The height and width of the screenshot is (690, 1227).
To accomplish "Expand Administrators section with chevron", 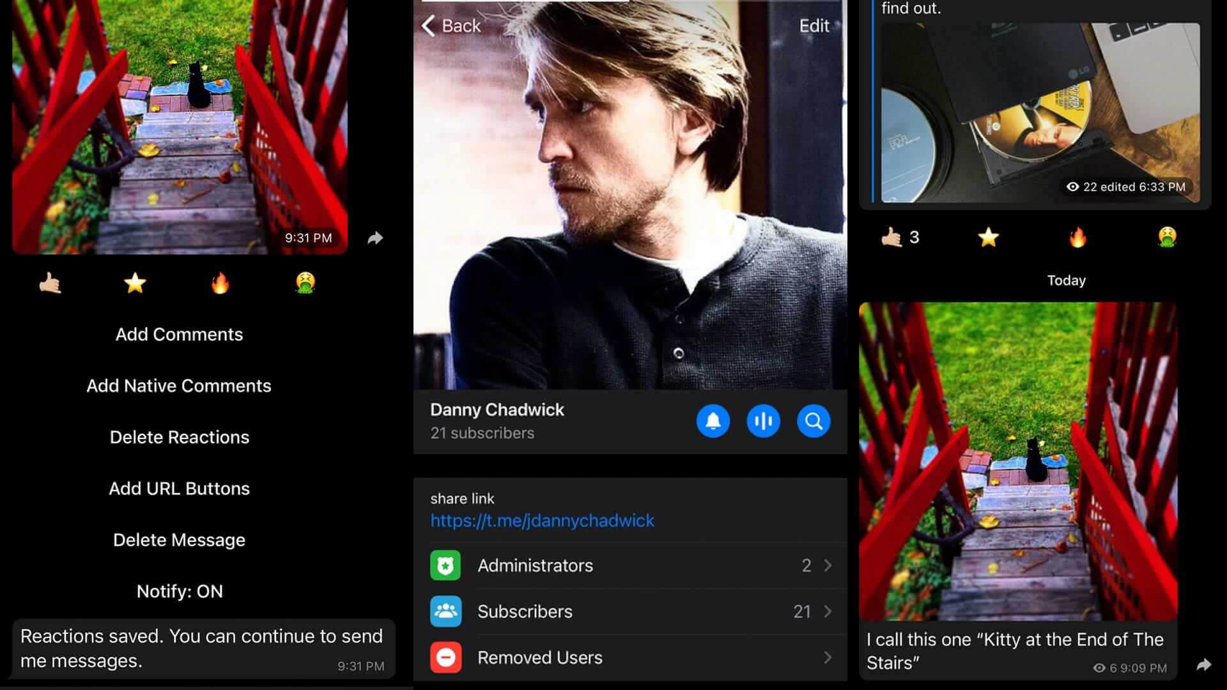I will coord(828,566).
